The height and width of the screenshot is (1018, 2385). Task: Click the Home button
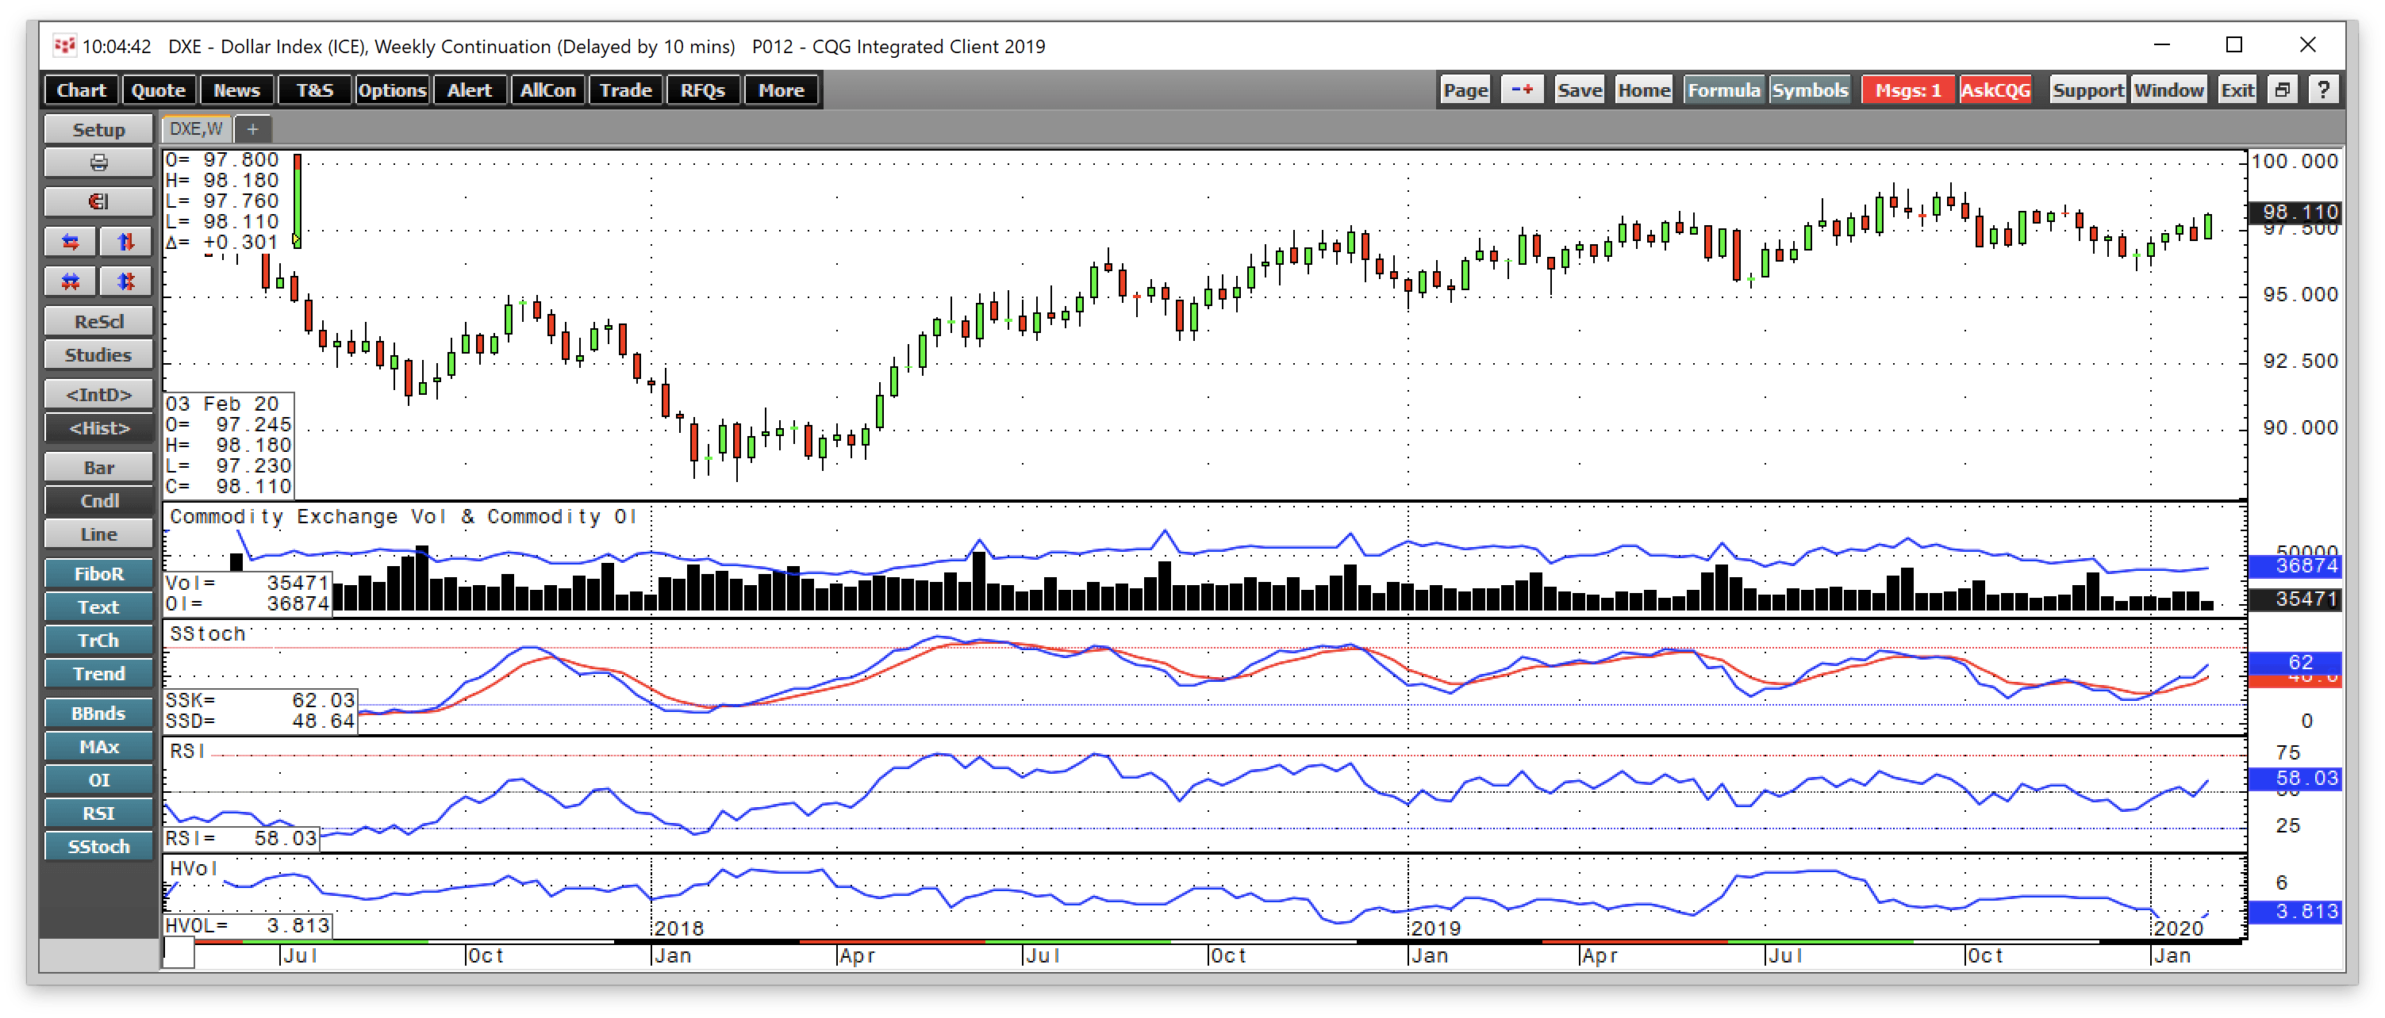(1643, 90)
